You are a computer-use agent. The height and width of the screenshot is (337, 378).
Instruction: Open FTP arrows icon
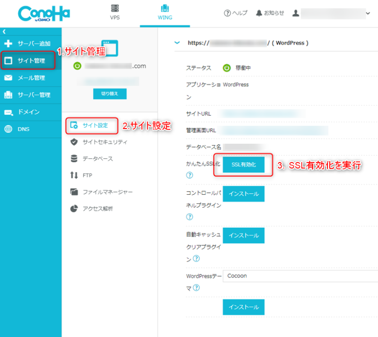point(74,175)
